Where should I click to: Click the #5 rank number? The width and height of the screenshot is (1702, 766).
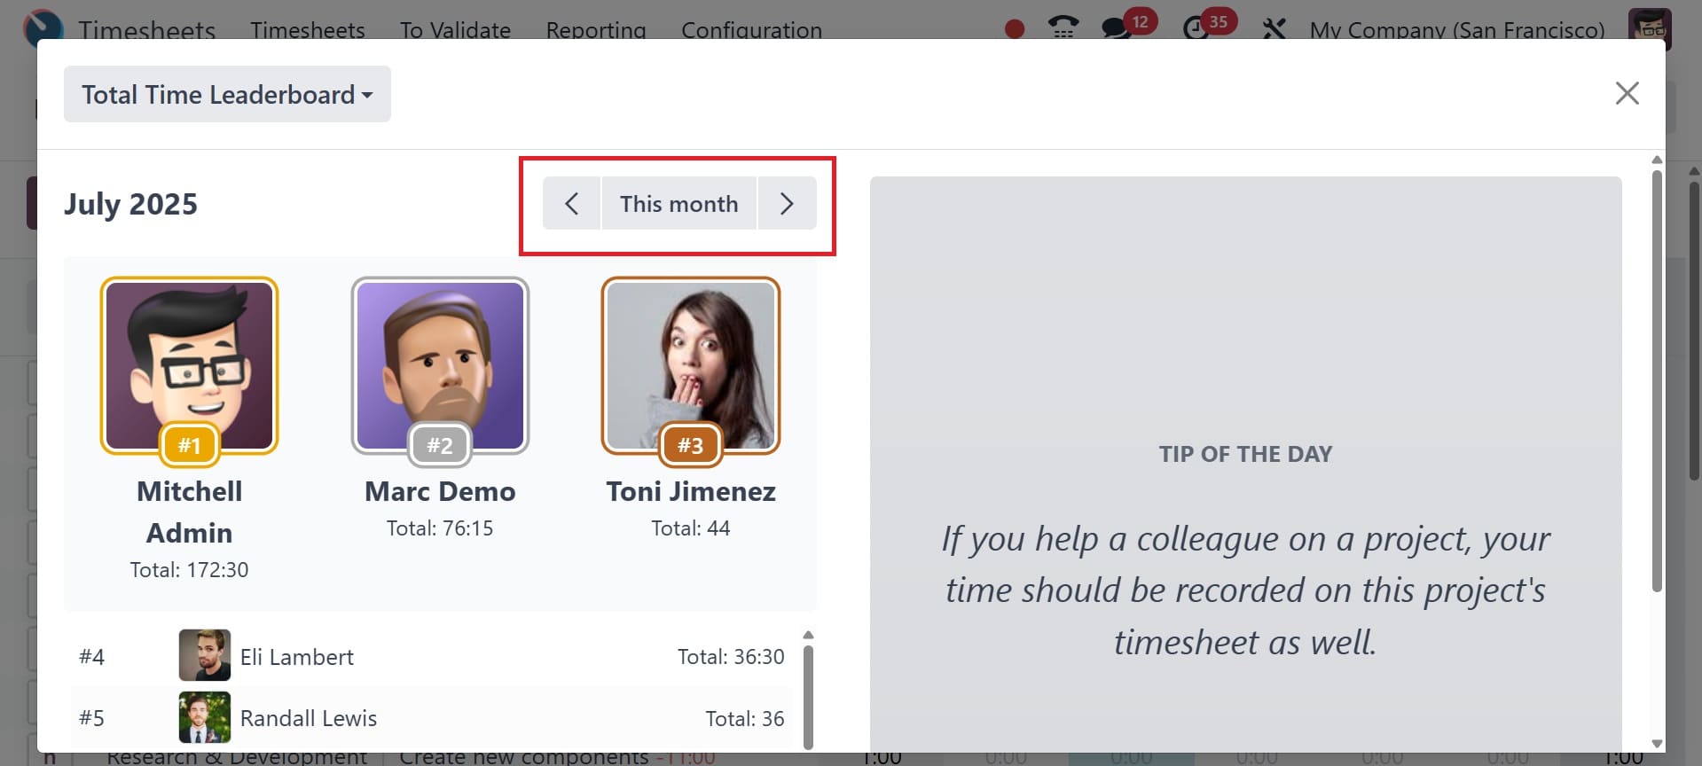coord(91,718)
